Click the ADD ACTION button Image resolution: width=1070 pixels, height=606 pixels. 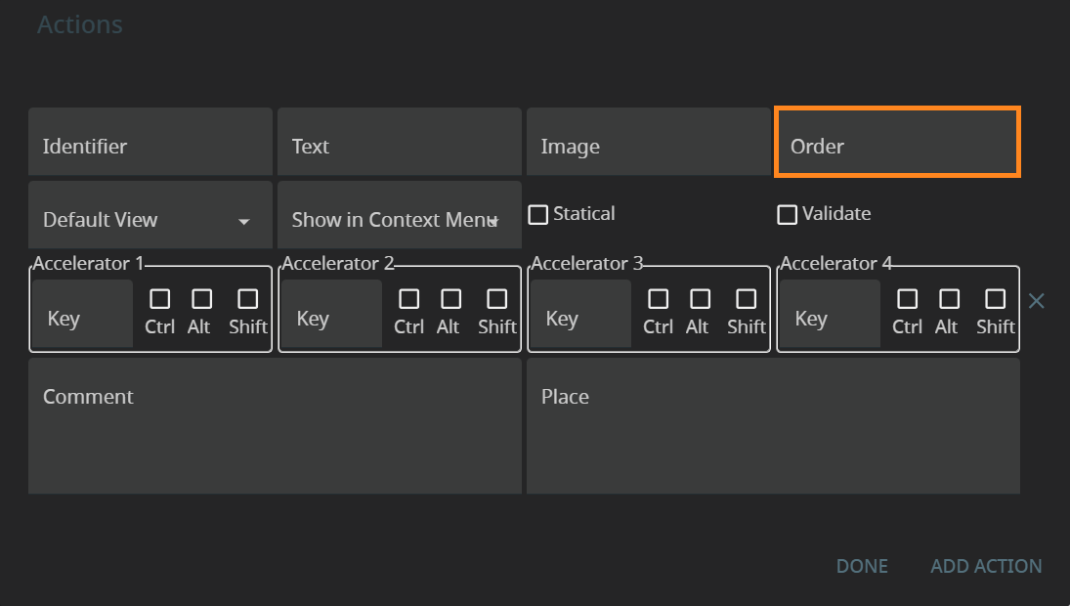tap(986, 566)
